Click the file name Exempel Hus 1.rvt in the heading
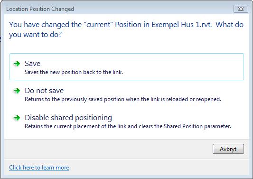Image resolution: width=253 pixels, height=179 pixels. coord(181,25)
